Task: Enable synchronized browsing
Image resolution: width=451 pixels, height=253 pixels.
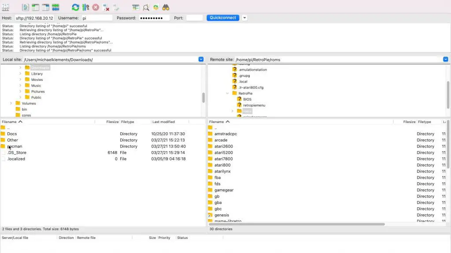Action: pyautogui.click(x=156, y=7)
